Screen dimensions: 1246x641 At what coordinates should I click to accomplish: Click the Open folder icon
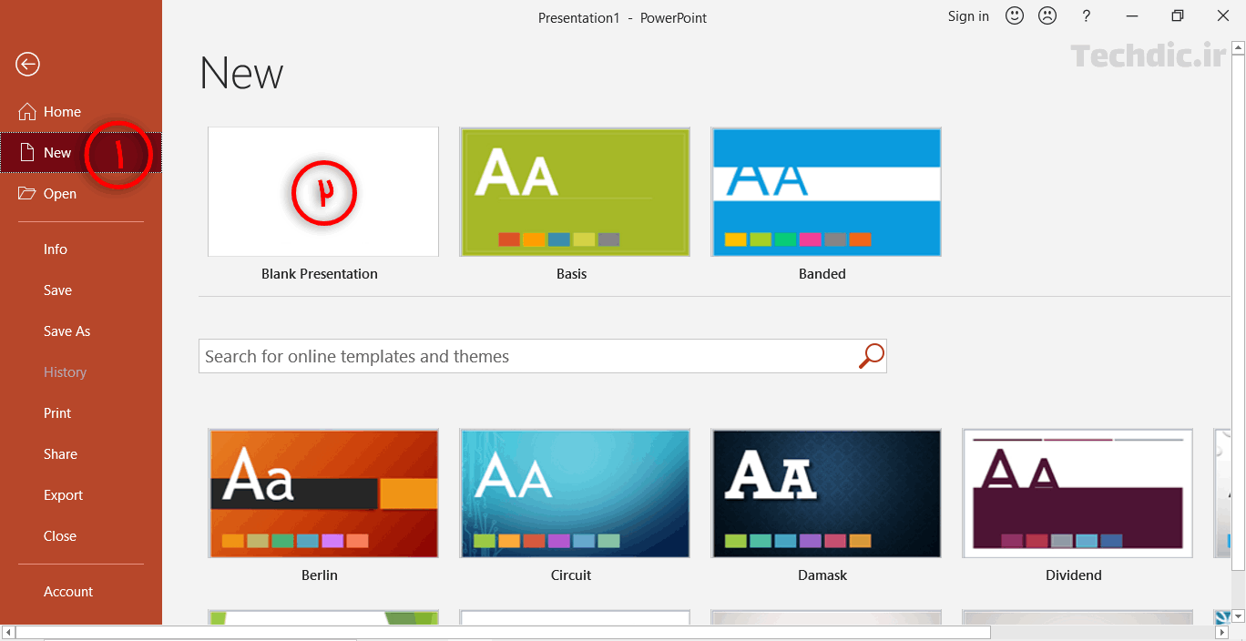coord(27,193)
